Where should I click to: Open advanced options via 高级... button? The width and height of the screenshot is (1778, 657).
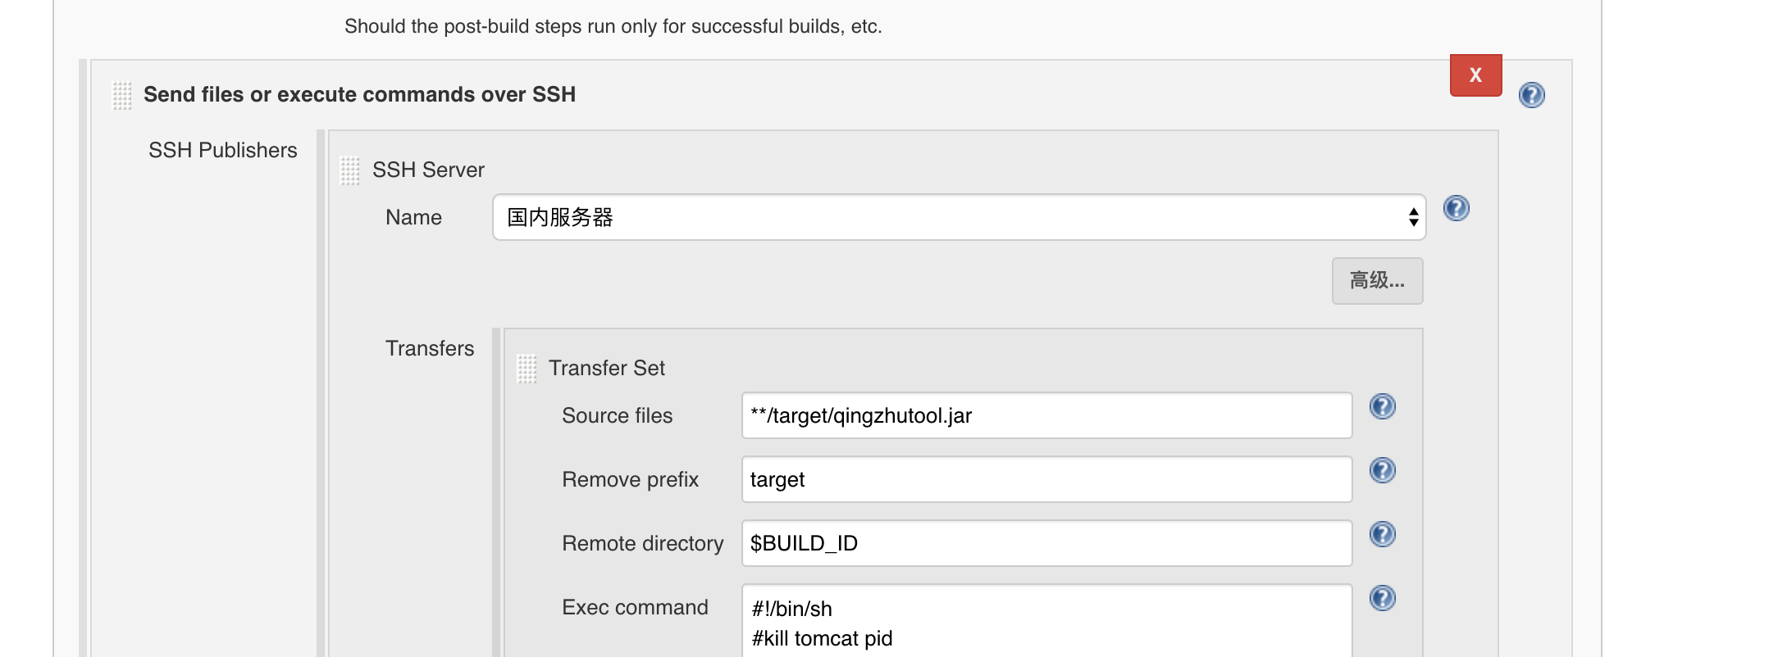(1376, 281)
